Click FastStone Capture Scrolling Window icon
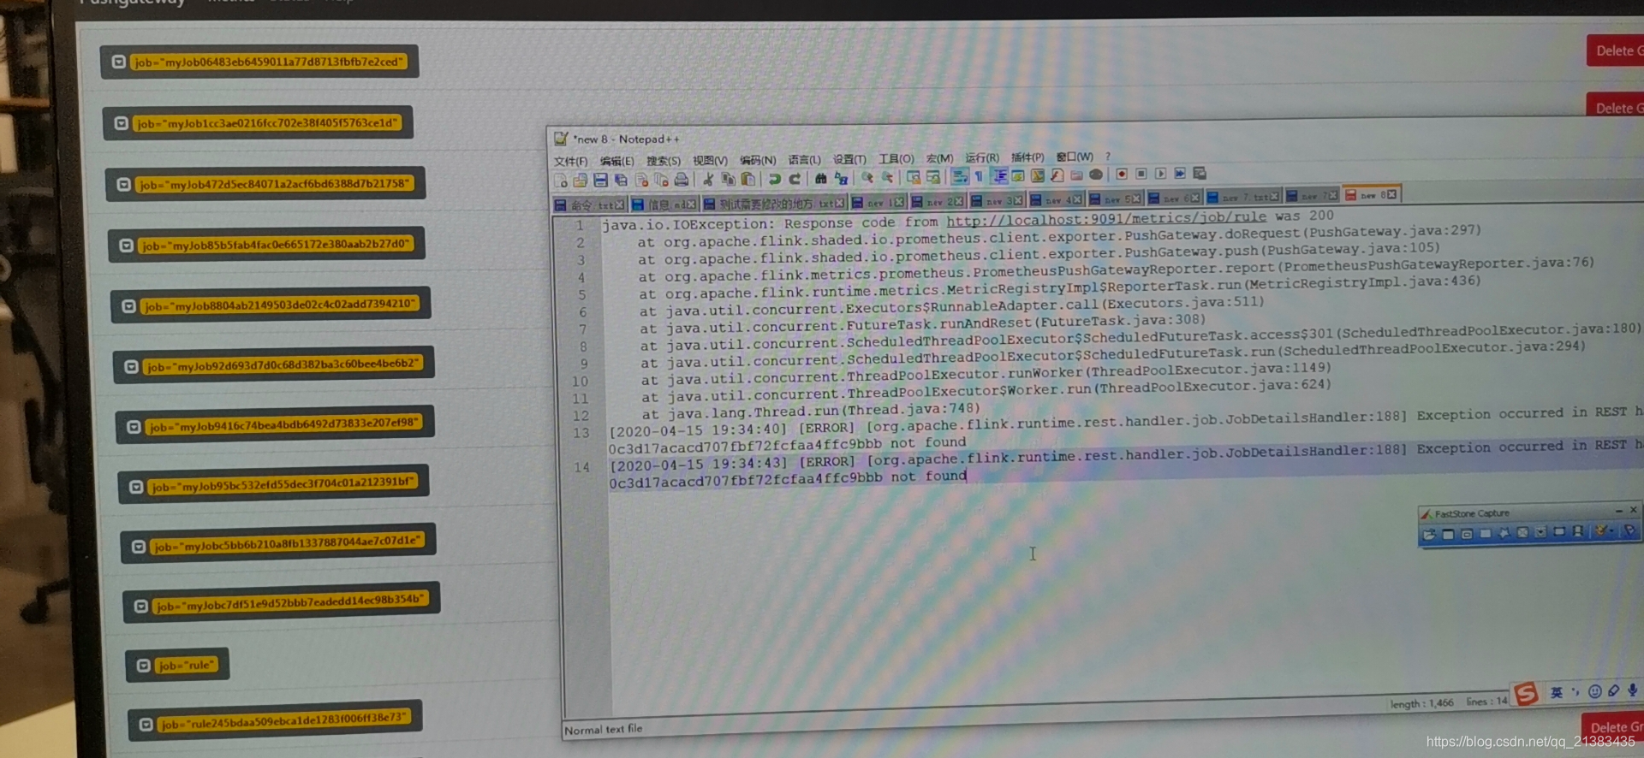This screenshot has width=1644, height=758. pyautogui.click(x=1540, y=532)
